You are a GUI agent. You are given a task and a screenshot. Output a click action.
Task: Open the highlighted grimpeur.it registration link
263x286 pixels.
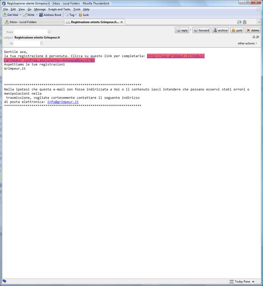coord(175,56)
